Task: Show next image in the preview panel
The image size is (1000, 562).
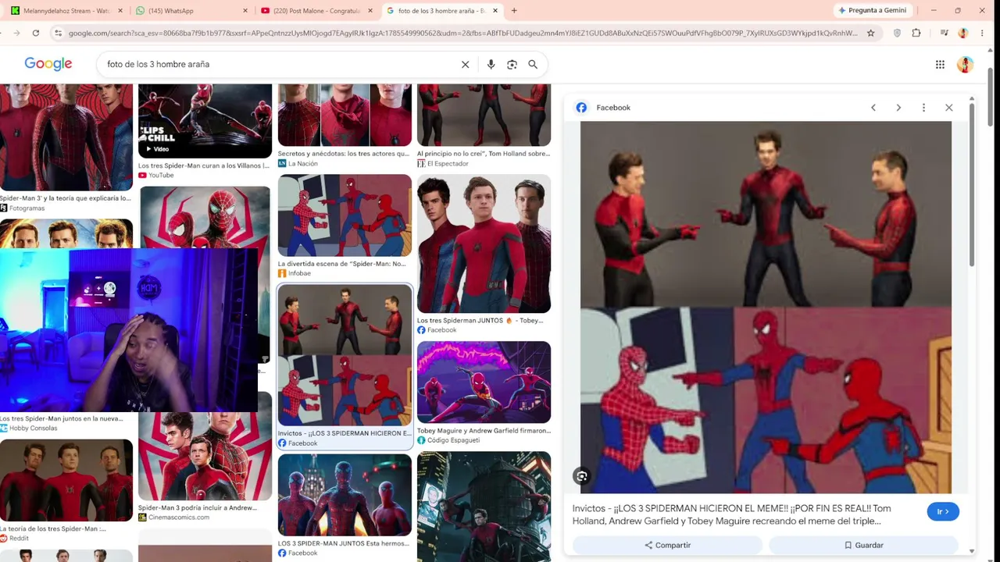Action: pos(898,108)
